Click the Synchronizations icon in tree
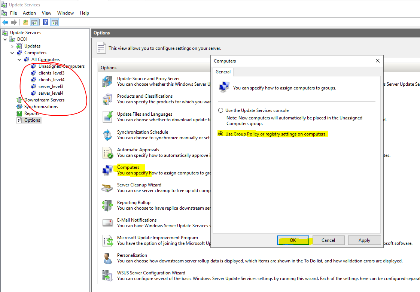The height and width of the screenshot is (292, 420). pyautogui.click(x=19, y=107)
